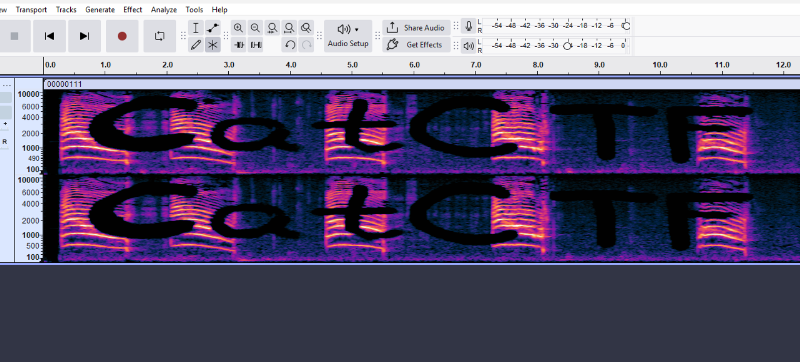Select the pencil Draw tool
Screen dimensions: 800x362
tap(196, 45)
